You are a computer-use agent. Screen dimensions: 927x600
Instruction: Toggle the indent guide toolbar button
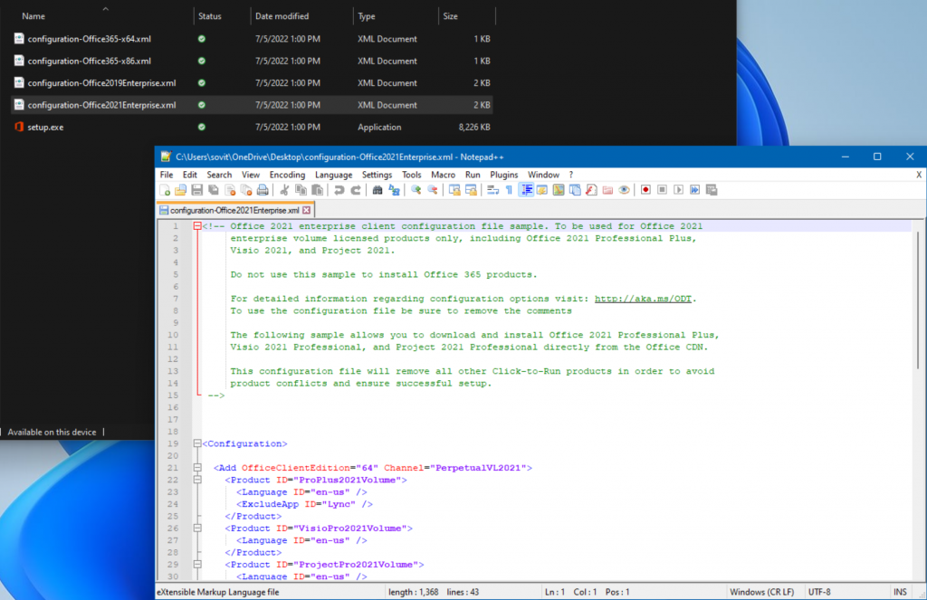coord(526,190)
